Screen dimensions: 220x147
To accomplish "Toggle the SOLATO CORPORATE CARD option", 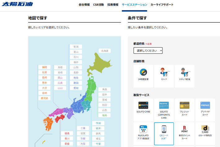I will [164, 109].
